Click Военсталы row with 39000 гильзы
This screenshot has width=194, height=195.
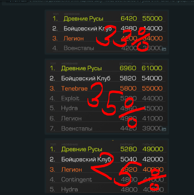(107, 128)
